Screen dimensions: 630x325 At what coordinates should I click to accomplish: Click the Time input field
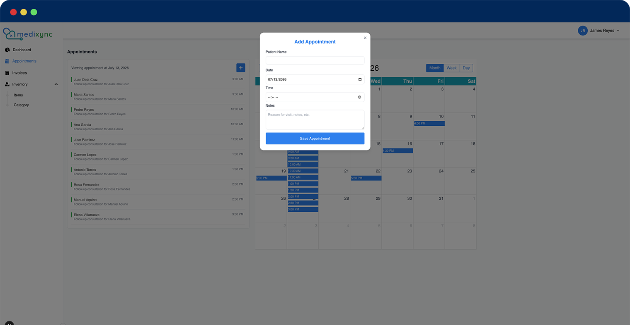pos(315,97)
